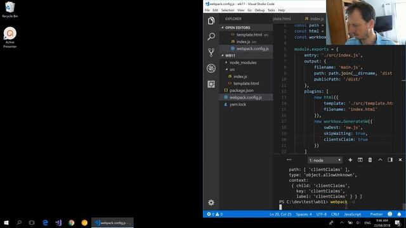Maximize terminal panel with up chevron

click(380, 160)
